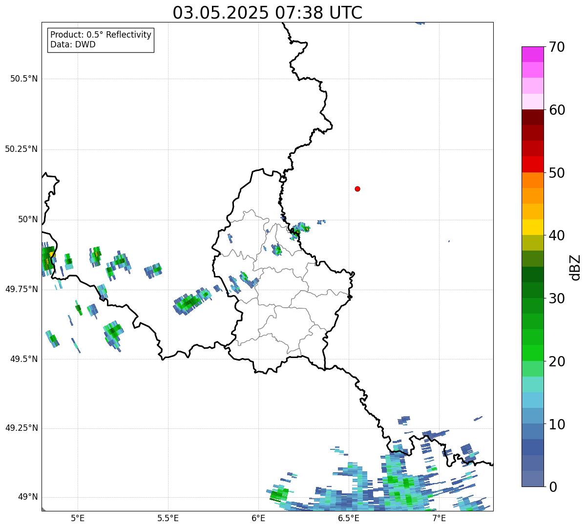This screenshot has width=587, height=528.
Task: Click the colorbar tick label 30
Action: pyautogui.click(x=557, y=298)
